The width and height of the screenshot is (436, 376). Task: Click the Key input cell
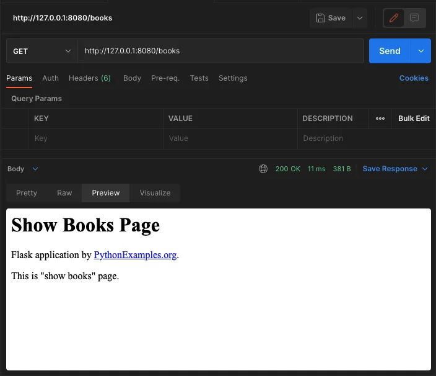96,138
